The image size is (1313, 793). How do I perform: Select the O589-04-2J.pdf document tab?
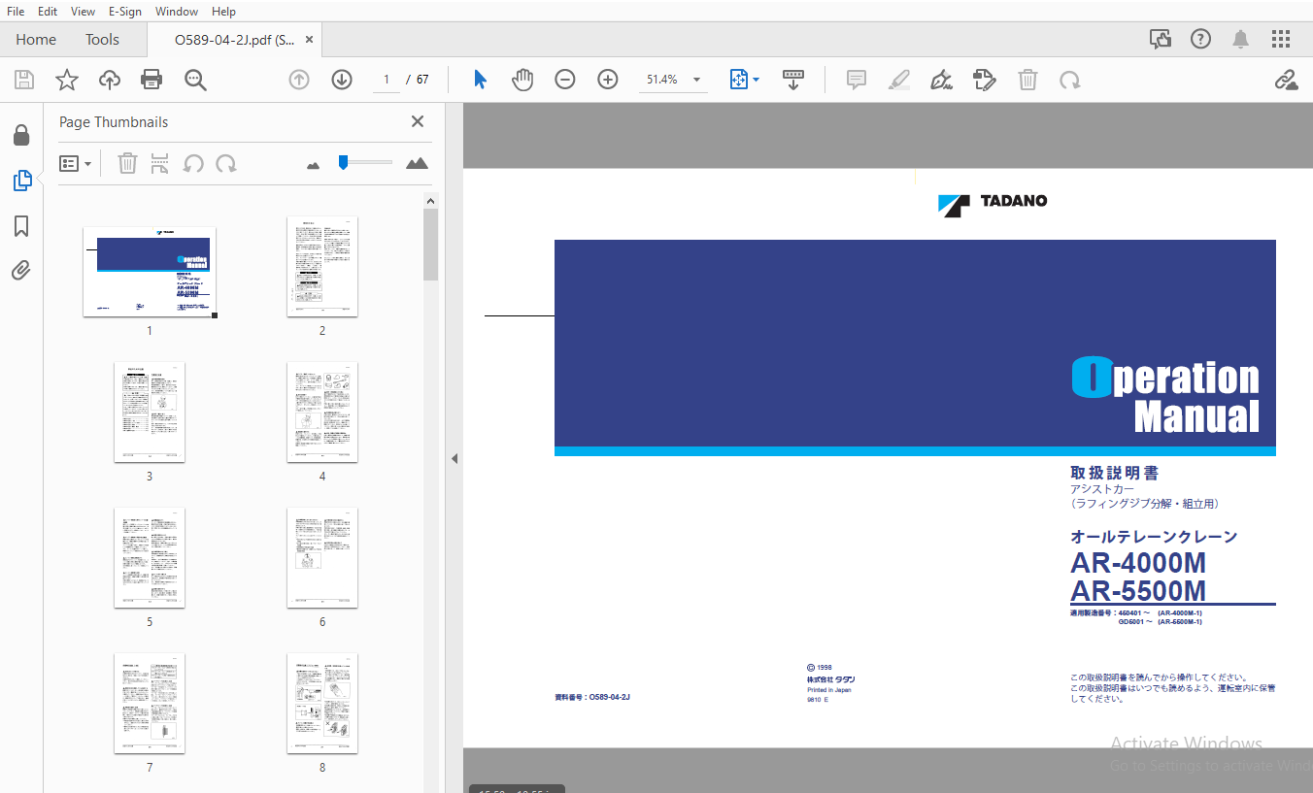tap(234, 40)
